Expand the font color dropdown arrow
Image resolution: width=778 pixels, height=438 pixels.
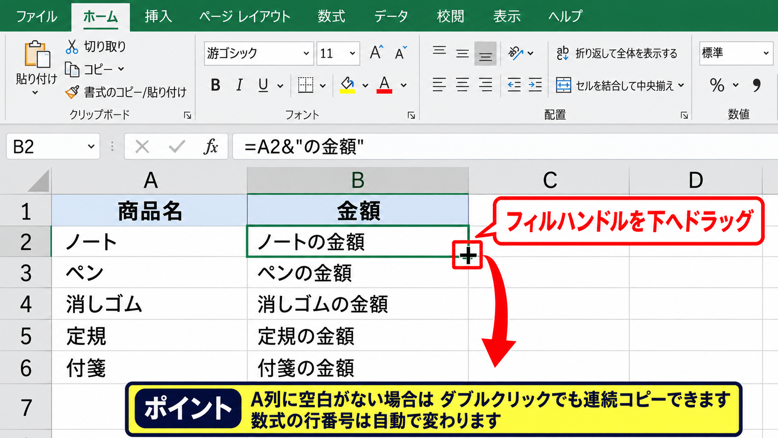click(x=404, y=86)
